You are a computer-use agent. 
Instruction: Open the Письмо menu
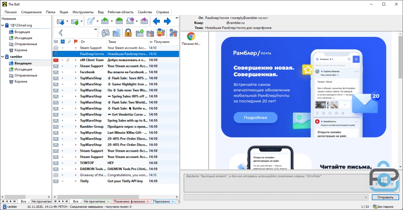(11, 12)
